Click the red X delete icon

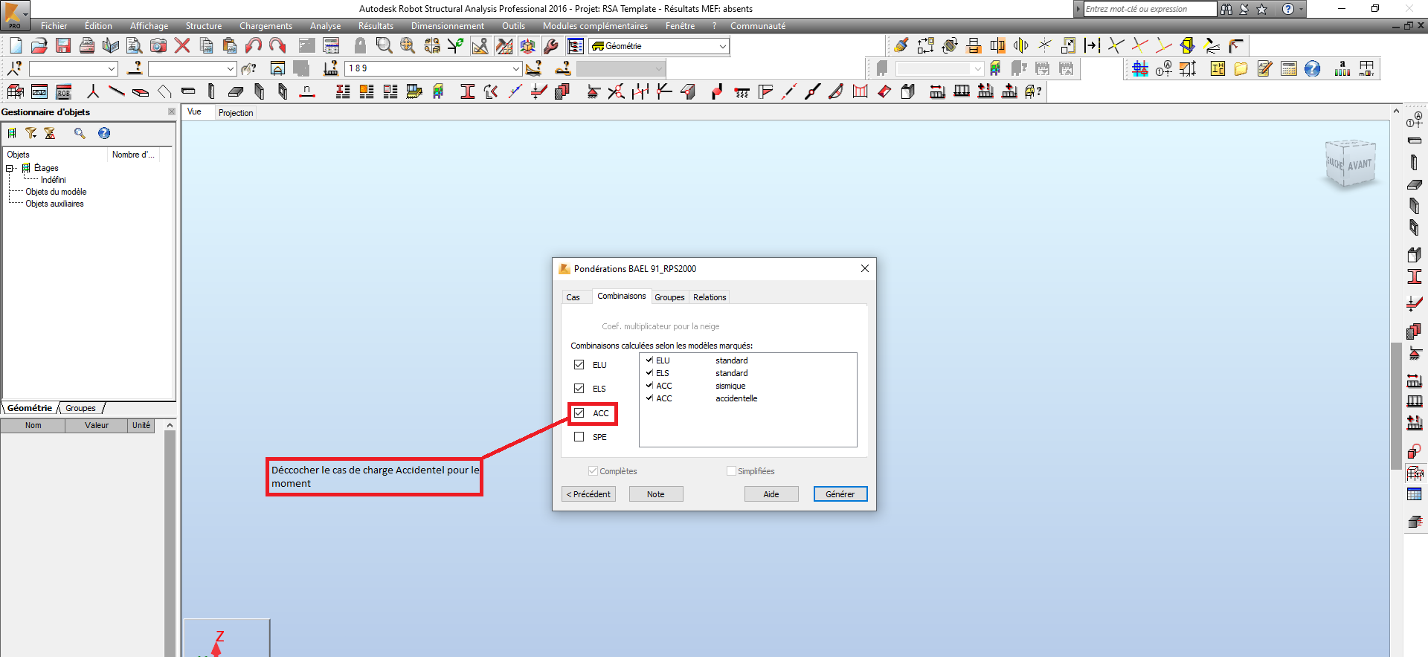coord(182,45)
